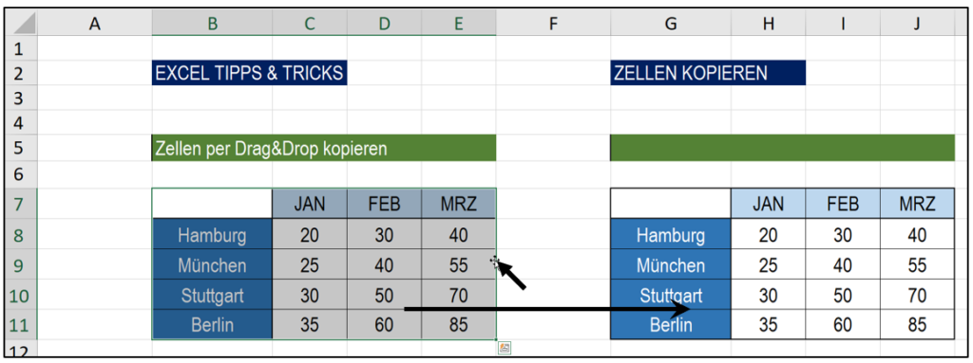Select Berlin cell in left table
973x363 pixels.
click(x=212, y=324)
